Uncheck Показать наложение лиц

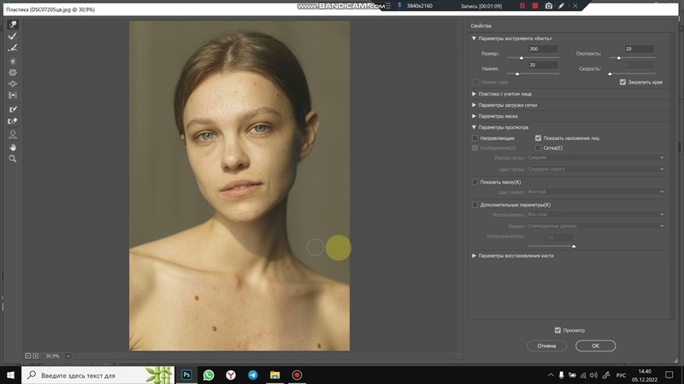tap(539, 137)
